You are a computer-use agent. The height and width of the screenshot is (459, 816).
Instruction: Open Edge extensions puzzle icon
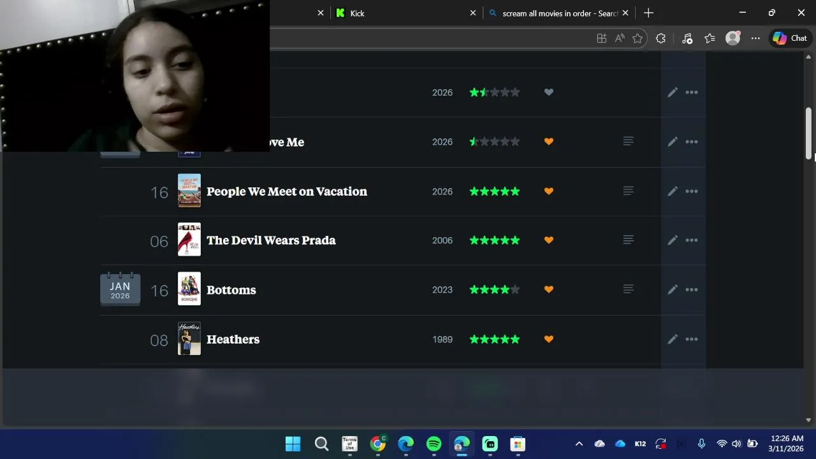[x=660, y=38]
